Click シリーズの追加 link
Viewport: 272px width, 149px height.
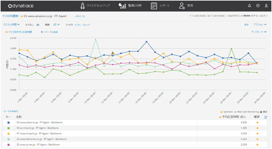(51, 32)
